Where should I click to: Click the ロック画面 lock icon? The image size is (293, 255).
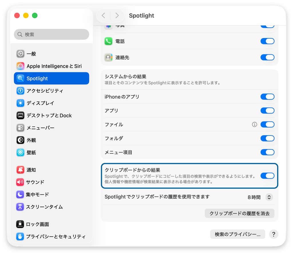(20, 224)
